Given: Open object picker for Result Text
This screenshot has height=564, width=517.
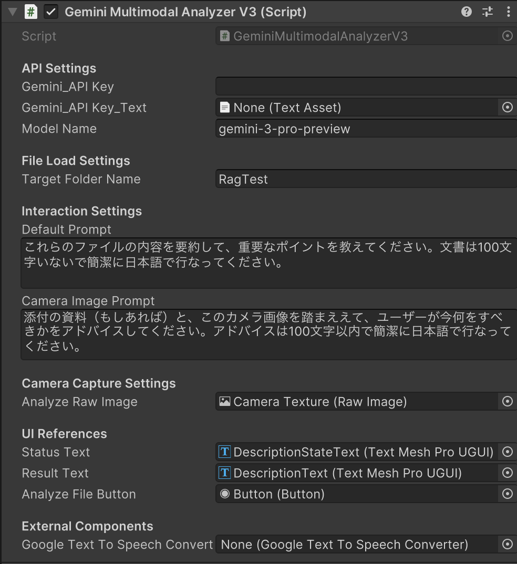Looking at the screenshot, I should pos(507,473).
